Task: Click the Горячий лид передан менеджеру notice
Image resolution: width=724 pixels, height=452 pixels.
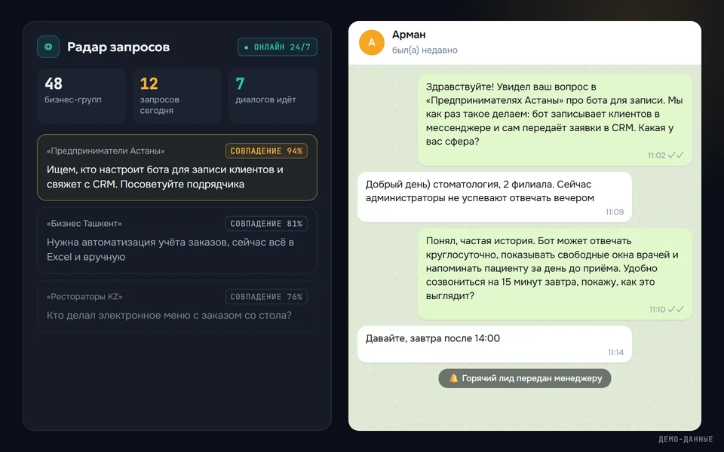Action: pyautogui.click(x=525, y=378)
